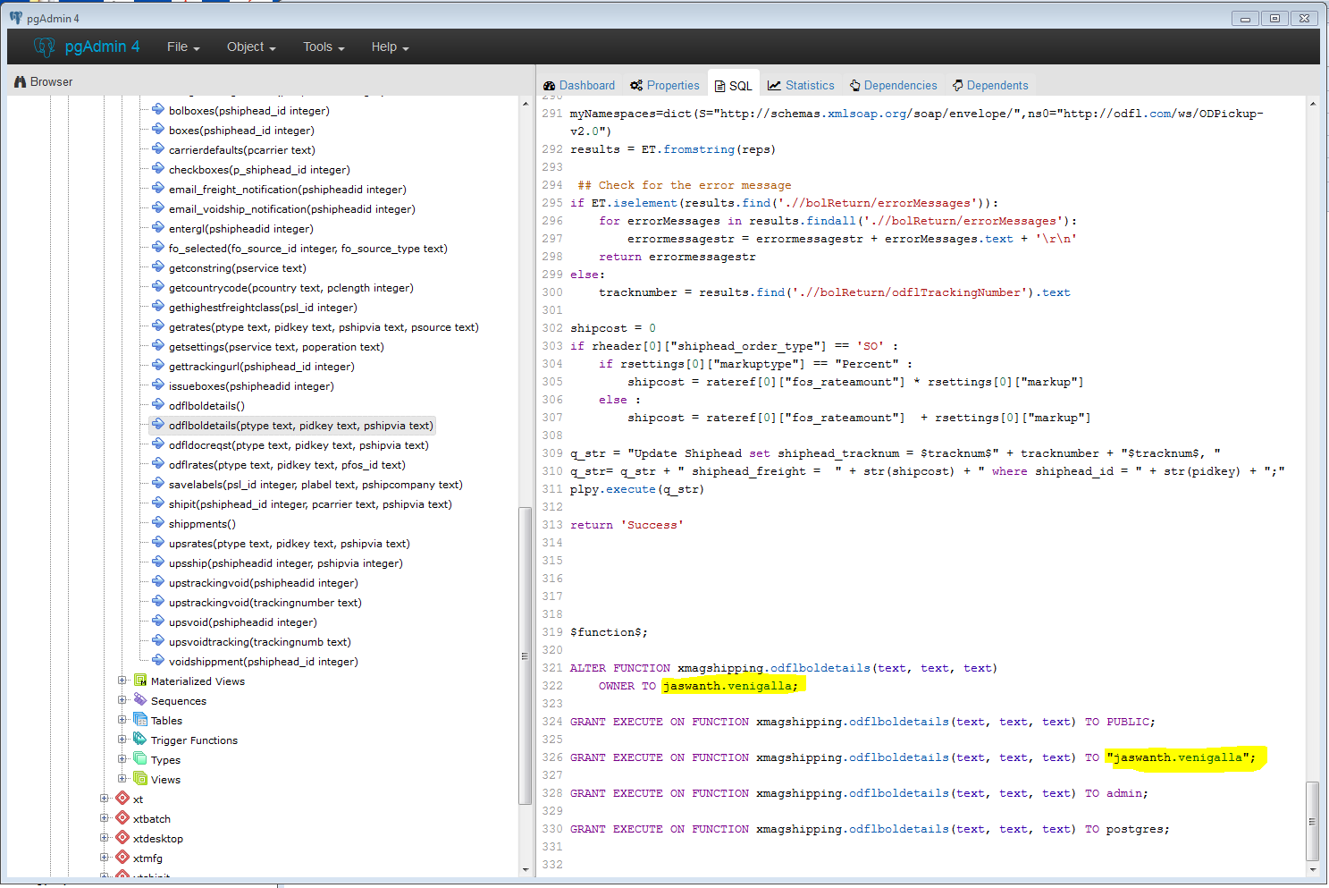Open the Tools dropdown menu
Screen dimensions: 1329x888
coord(323,47)
